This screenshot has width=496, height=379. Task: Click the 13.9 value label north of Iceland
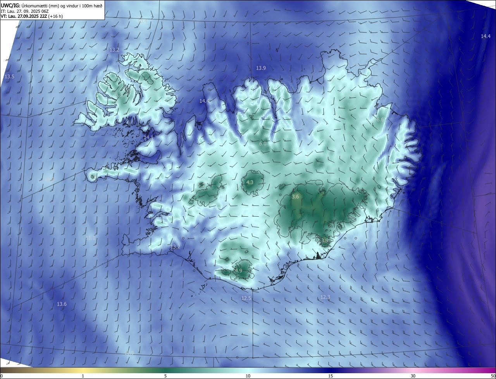(x=261, y=68)
